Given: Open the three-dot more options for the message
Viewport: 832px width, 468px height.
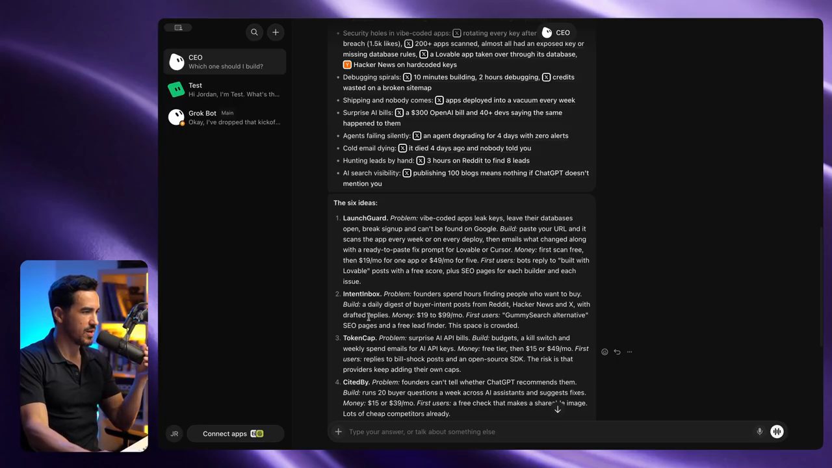Looking at the screenshot, I should (629, 352).
